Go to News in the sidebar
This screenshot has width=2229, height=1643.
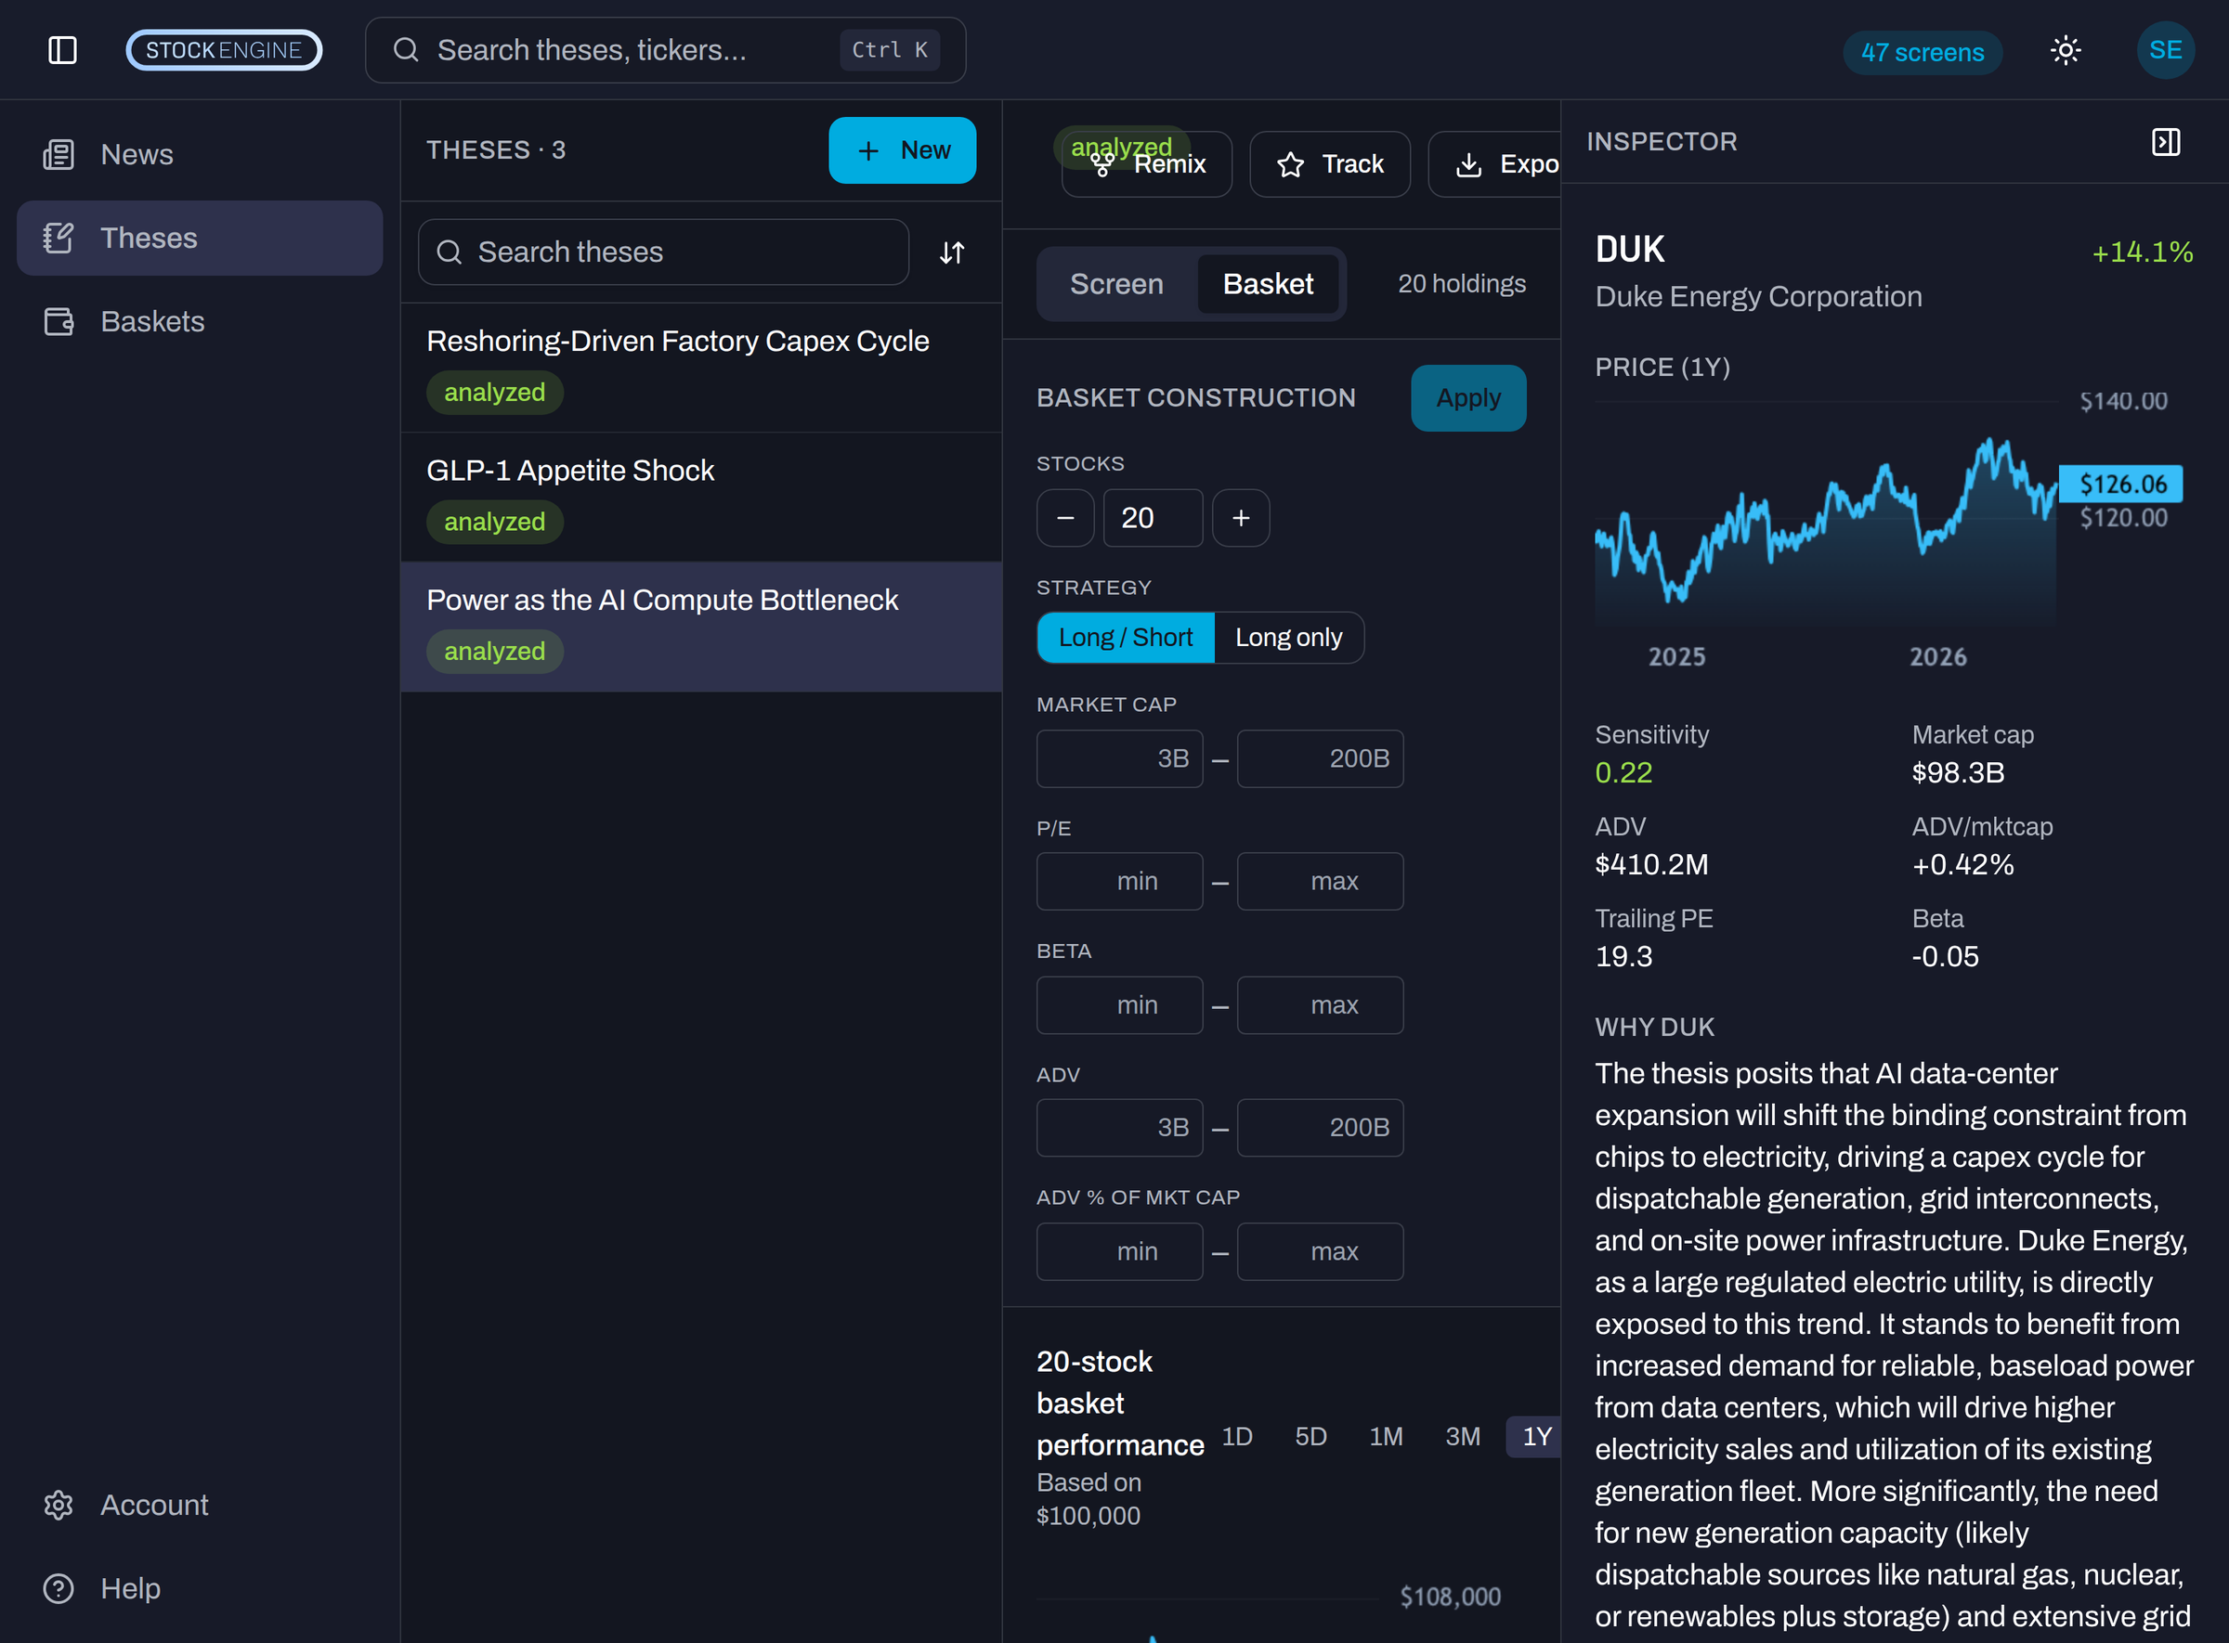[200, 154]
